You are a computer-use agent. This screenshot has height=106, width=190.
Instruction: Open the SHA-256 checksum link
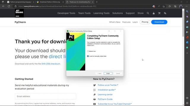51,64
